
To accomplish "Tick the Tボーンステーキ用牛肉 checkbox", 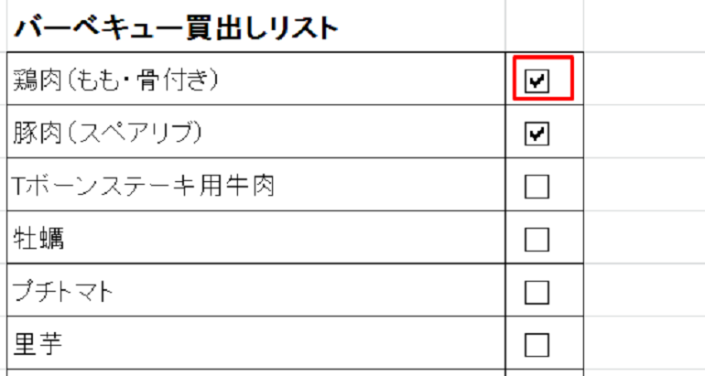I will tap(537, 187).
